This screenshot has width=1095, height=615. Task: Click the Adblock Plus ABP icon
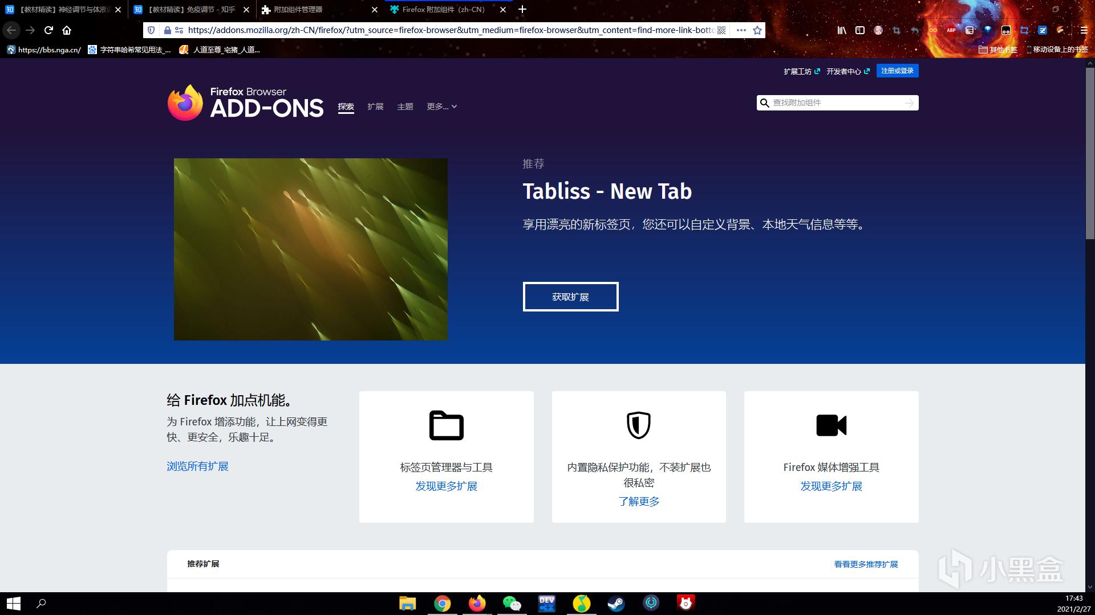click(x=951, y=30)
